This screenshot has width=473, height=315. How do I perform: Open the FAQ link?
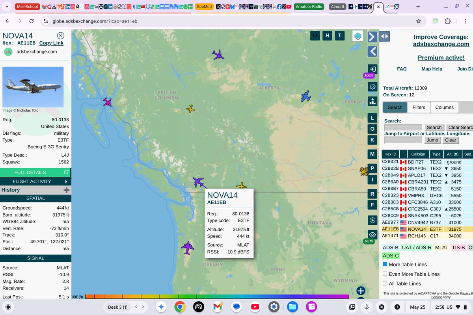point(402,69)
